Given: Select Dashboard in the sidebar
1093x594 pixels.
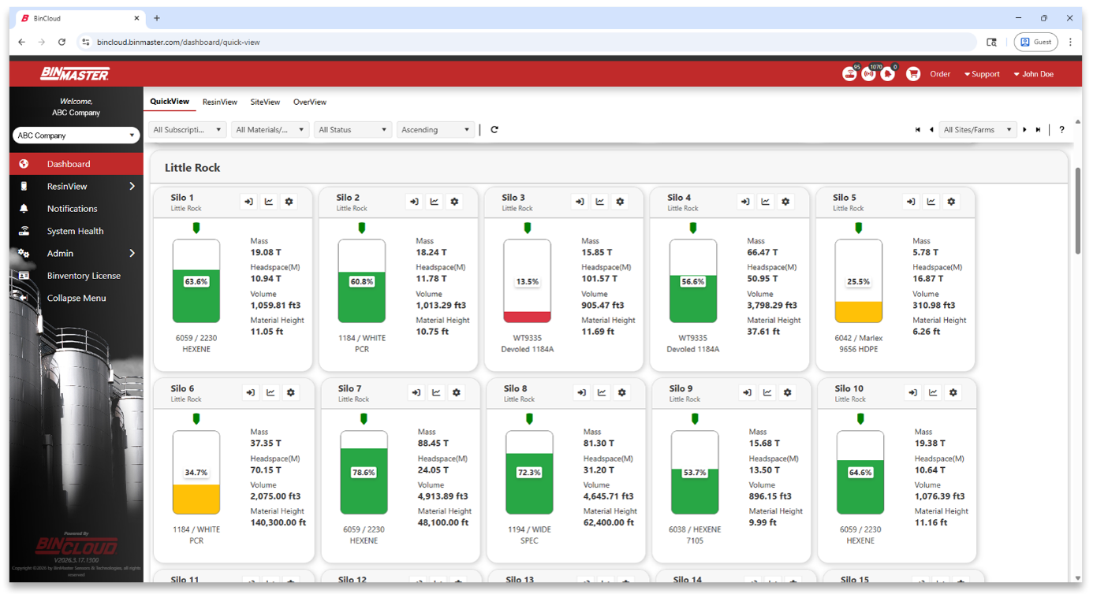Looking at the screenshot, I should pyautogui.click(x=76, y=164).
